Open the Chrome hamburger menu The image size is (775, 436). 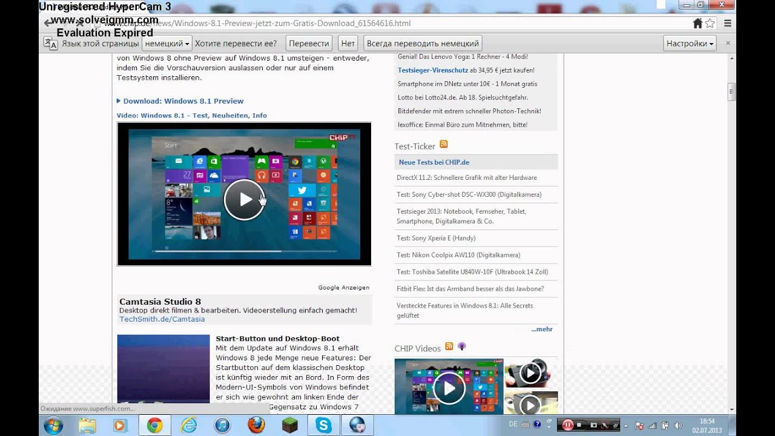(728, 24)
